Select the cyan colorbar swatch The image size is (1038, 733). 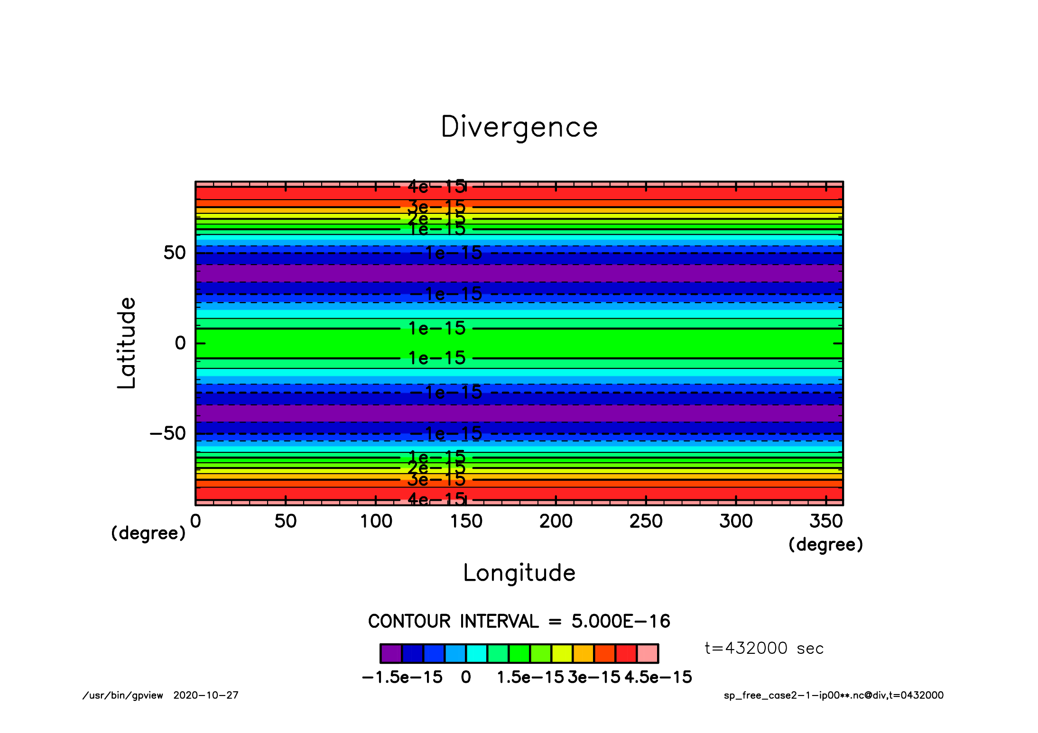[x=476, y=653]
